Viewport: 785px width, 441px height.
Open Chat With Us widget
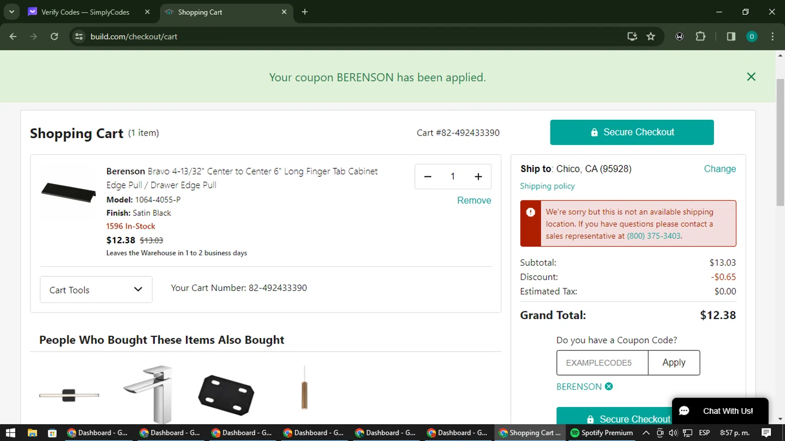click(720, 411)
